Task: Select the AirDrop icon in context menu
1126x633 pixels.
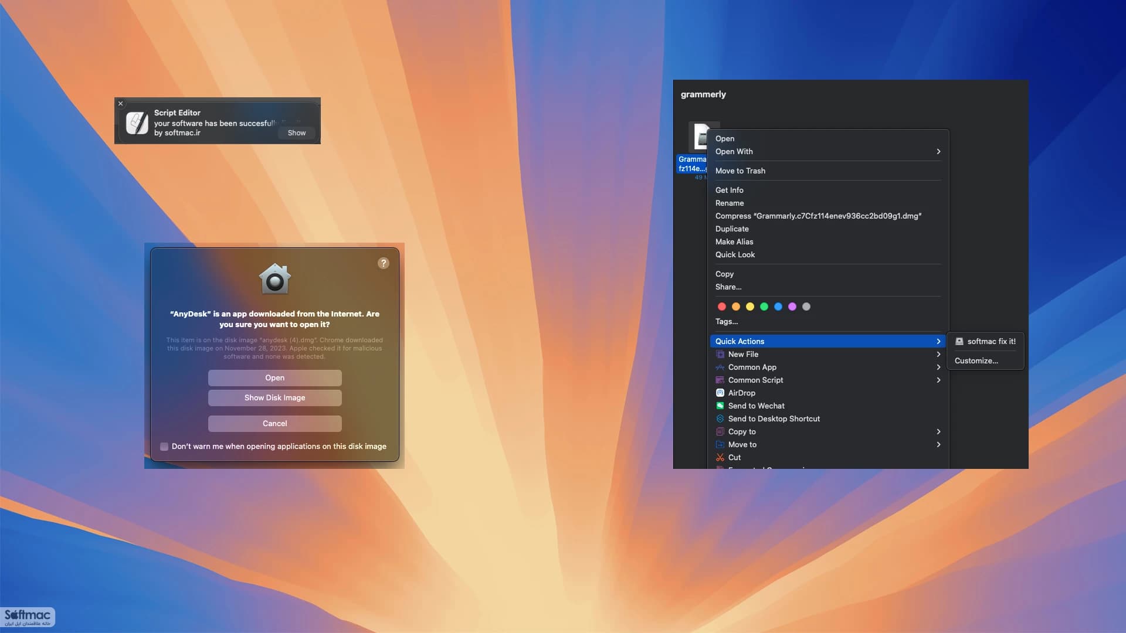Action: [x=720, y=393]
